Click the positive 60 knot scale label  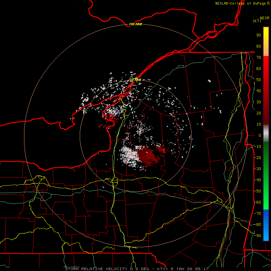pyautogui.click(x=259, y=69)
